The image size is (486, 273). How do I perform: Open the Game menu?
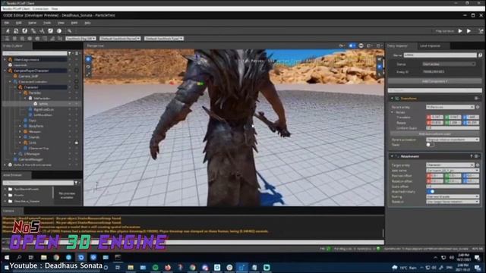(32, 23)
